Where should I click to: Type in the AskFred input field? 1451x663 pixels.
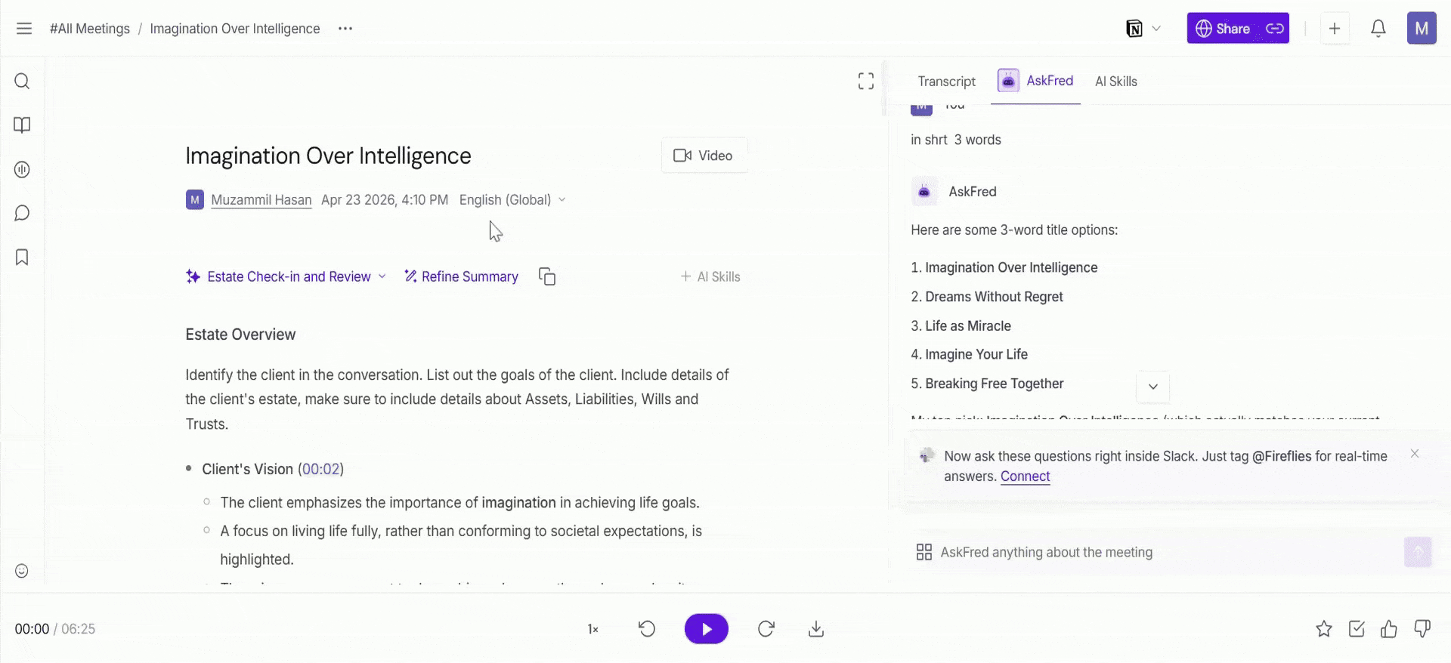1168,553
